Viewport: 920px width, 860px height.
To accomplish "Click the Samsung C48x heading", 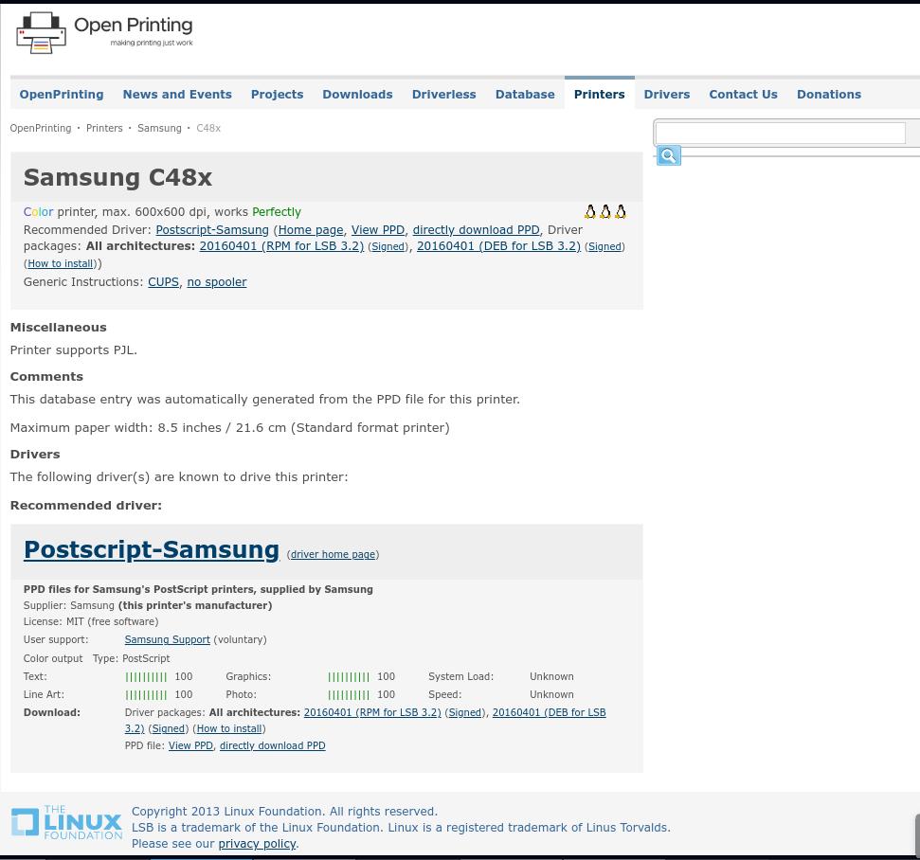I will click(x=117, y=177).
